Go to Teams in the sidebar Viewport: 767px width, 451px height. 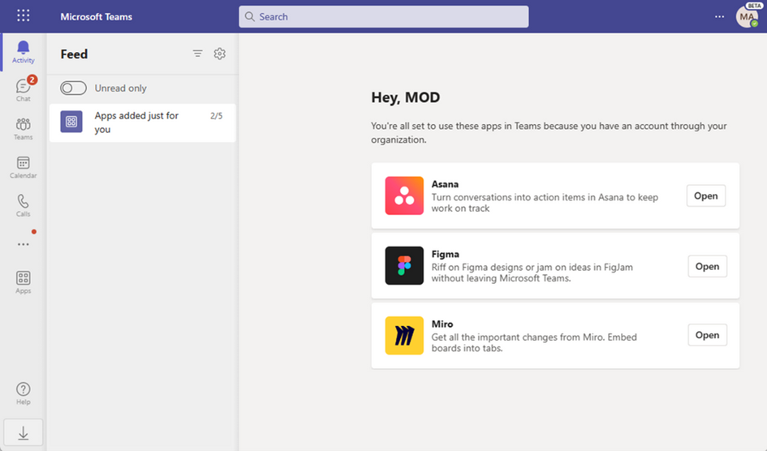(x=24, y=128)
